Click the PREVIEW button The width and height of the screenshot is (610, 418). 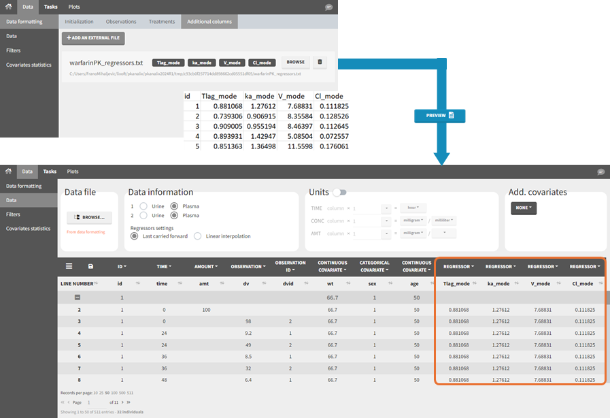(x=439, y=116)
